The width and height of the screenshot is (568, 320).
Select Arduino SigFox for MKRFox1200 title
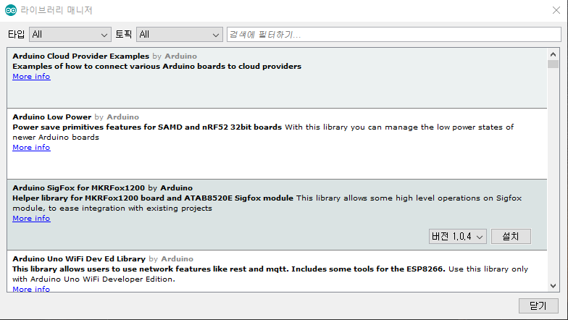pyautogui.click(x=78, y=188)
